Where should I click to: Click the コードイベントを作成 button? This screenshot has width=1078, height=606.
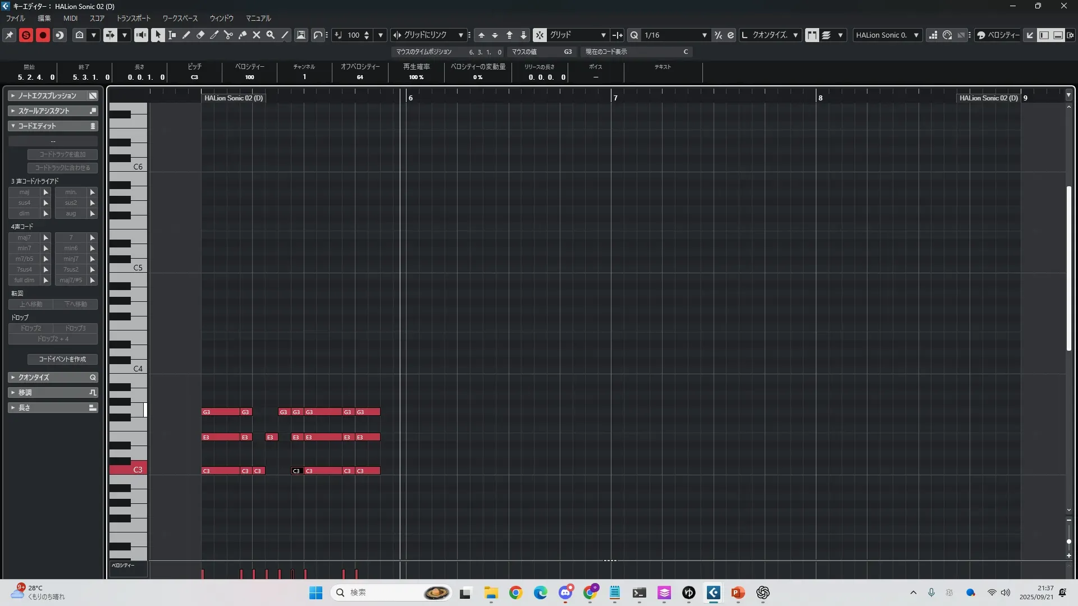(x=62, y=359)
